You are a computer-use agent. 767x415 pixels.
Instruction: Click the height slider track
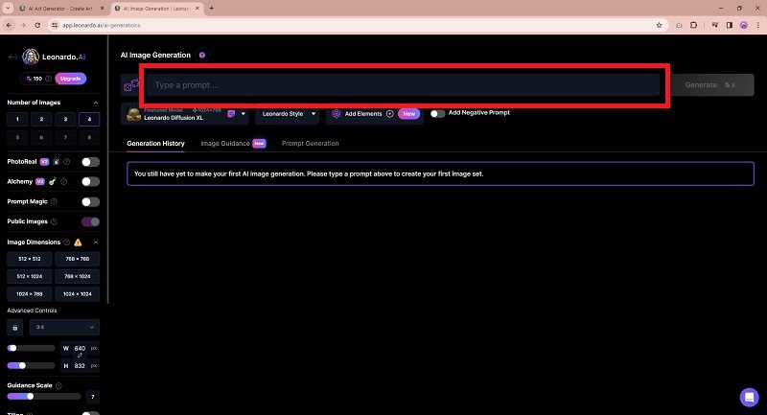tap(32, 365)
